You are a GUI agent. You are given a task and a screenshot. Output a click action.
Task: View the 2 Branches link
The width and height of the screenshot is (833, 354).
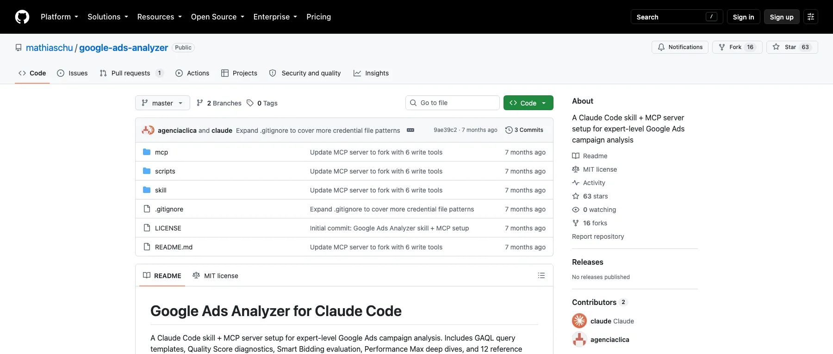[219, 103]
